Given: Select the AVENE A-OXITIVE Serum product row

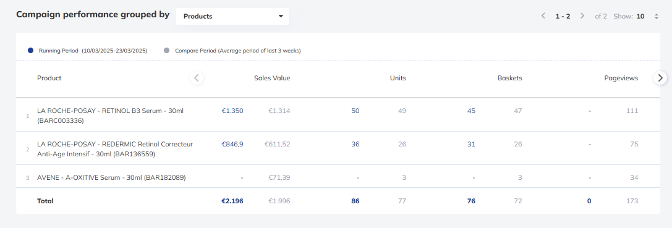Looking at the screenshot, I should (338, 177).
